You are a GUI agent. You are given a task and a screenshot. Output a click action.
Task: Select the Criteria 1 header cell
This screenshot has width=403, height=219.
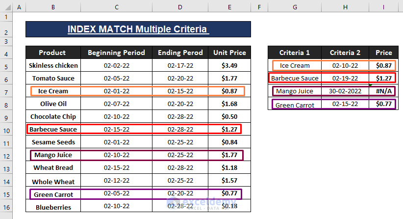point(295,53)
